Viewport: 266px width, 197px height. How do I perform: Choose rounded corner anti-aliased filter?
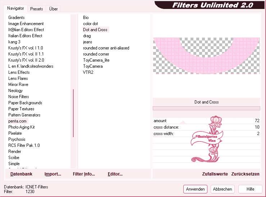tap(106, 48)
